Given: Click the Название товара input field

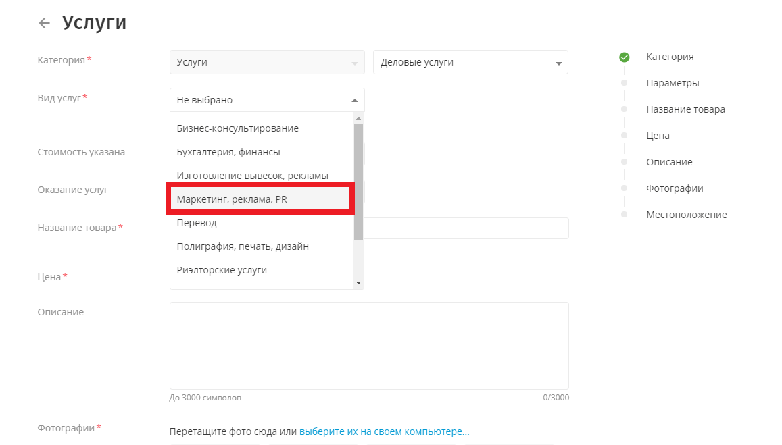Looking at the screenshot, I should [466, 228].
